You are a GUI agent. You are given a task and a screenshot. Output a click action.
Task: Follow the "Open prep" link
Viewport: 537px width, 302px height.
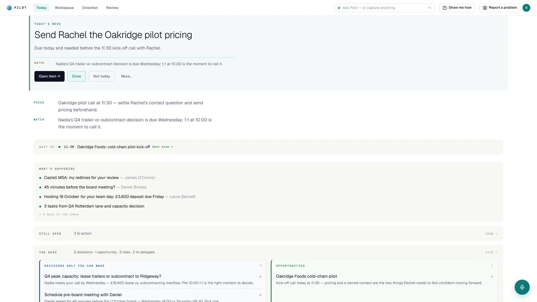(162, 147)
